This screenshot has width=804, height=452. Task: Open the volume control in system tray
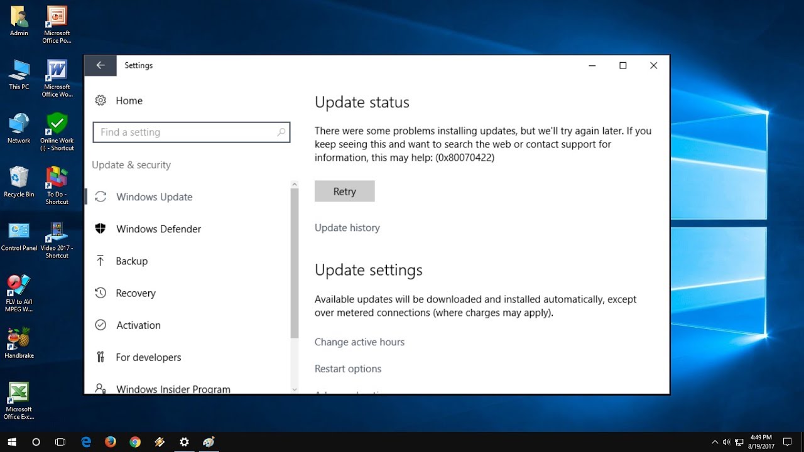click(x=727, y=442)
